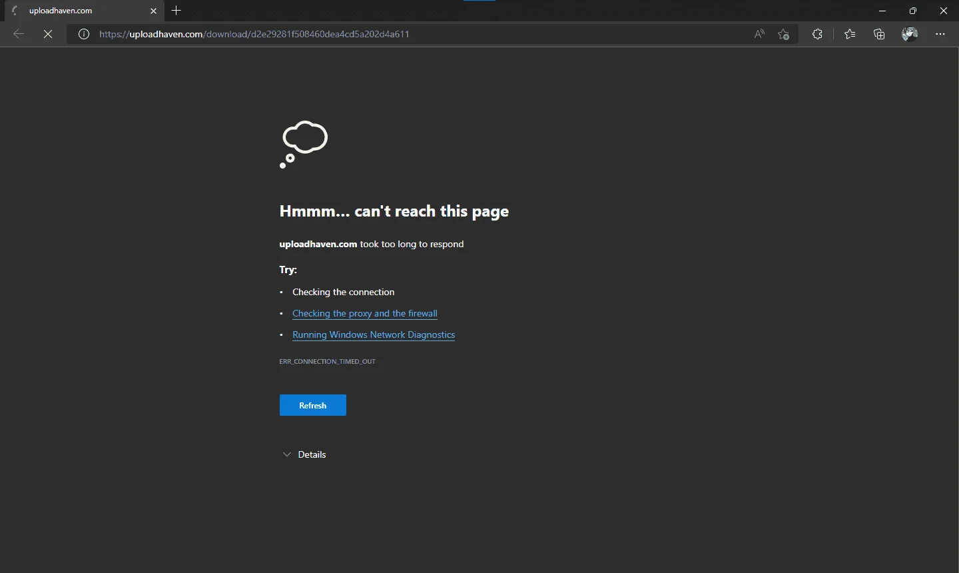Close the browser window
This screenshot has width=959, height=573.
pos(944,11)
